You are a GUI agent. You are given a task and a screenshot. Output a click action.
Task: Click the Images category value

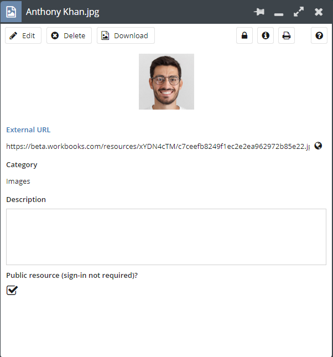(x=18, y=181)
